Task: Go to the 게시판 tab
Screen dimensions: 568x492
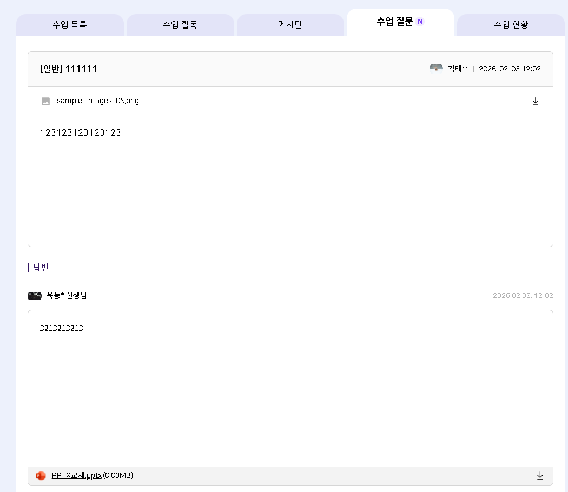Action: pos(290,25)
